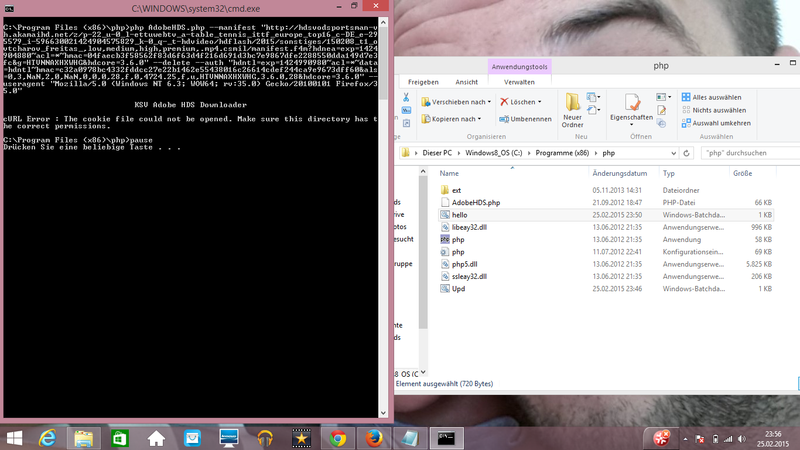The height and width of the screenshot is (450, 800).
Task: Click the history clock icon in Öffnen group
Action: pos(662,123)
